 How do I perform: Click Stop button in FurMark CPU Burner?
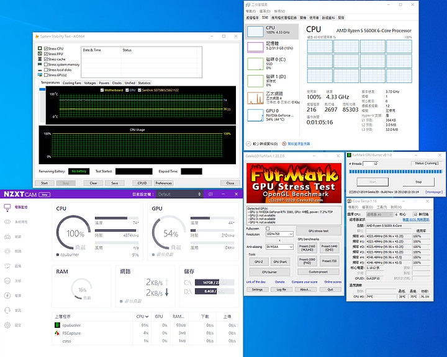click(x=418, y=182)
